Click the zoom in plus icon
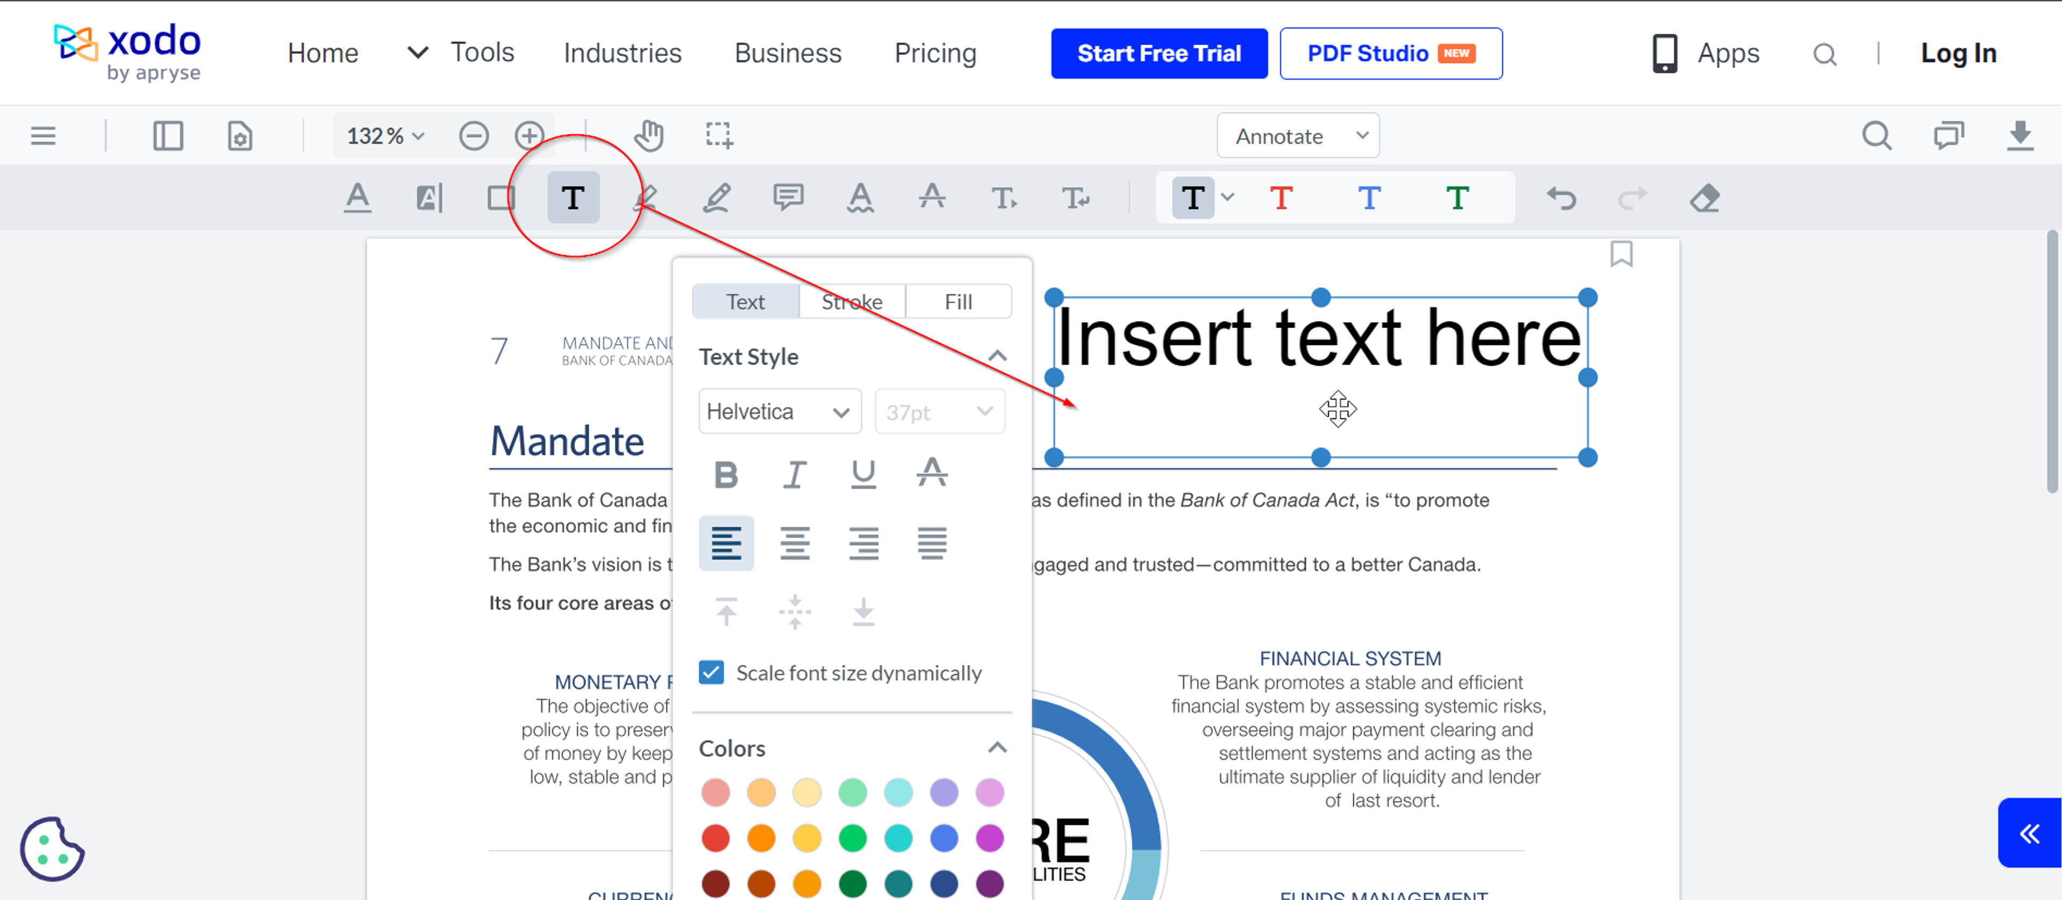Screen dimensions: 2062x900 (529, 136)
